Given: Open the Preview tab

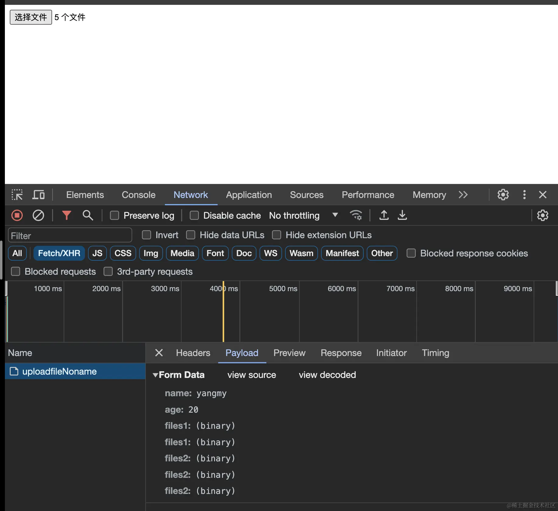Looking at the screenshot, I should pos(289,353).
